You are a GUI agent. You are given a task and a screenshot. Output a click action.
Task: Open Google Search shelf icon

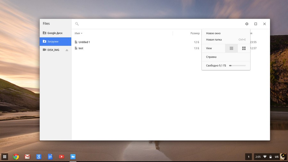[x=39, y=157]
